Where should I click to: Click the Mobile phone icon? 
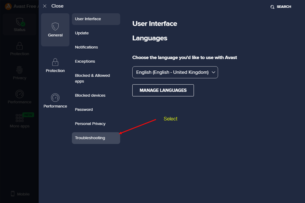[13, 194]
